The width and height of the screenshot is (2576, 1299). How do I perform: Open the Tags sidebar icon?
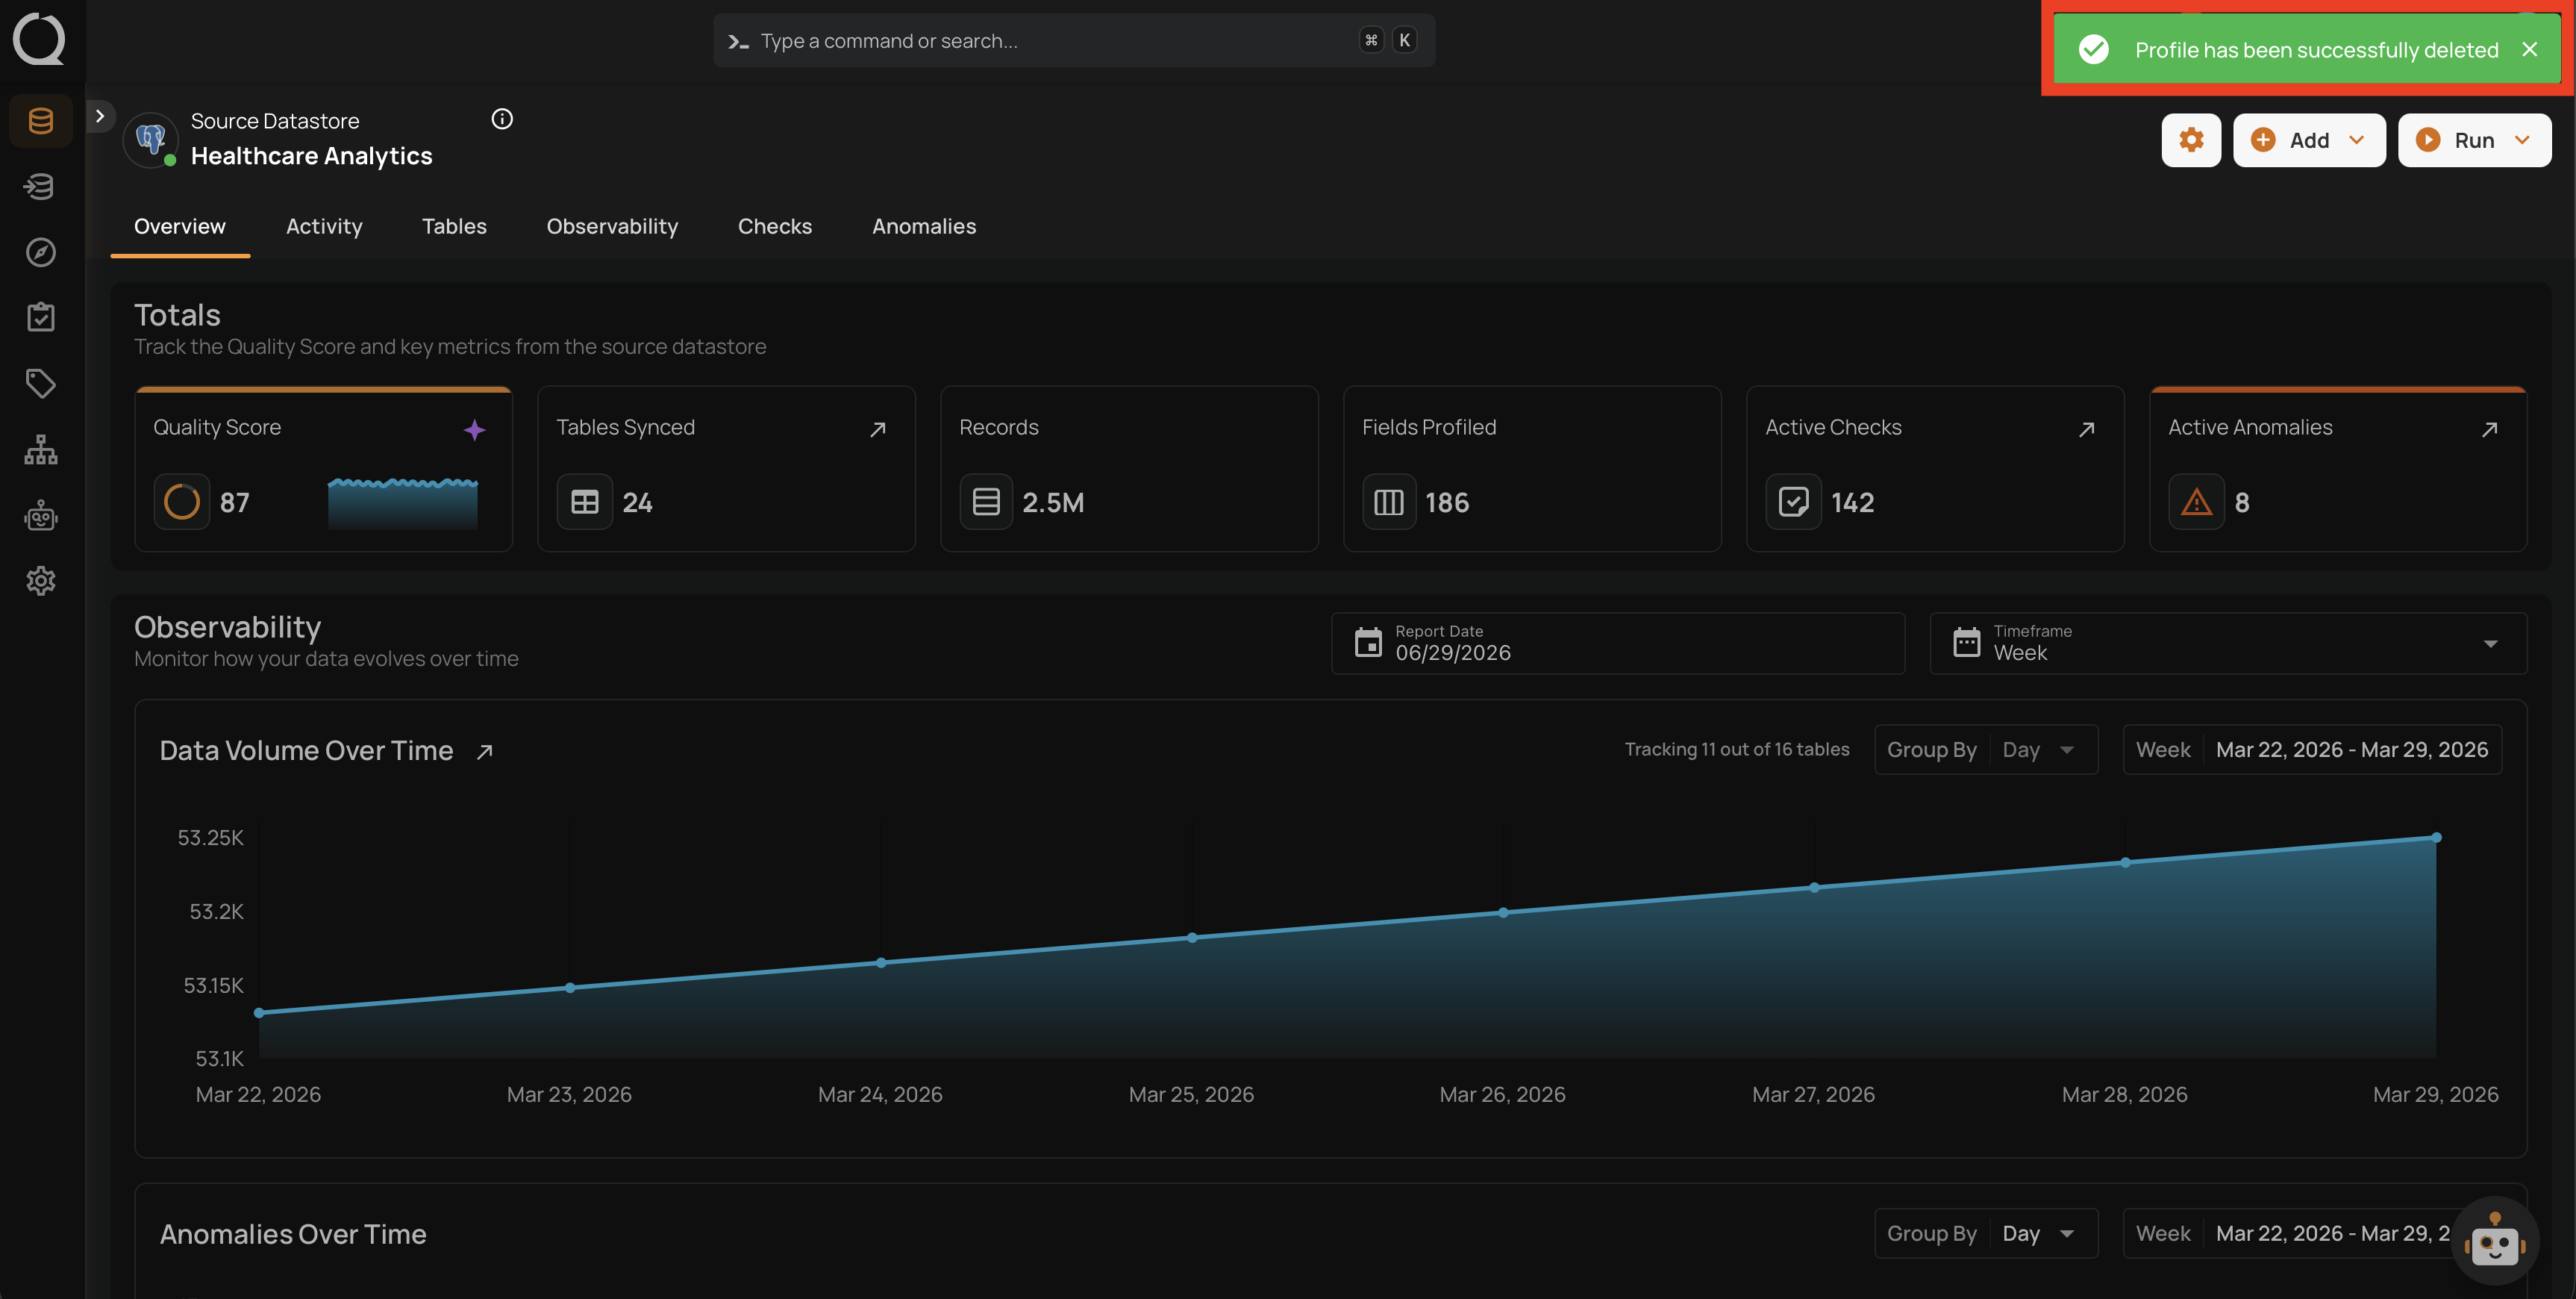pyautogui.click(x=41, y=383)
